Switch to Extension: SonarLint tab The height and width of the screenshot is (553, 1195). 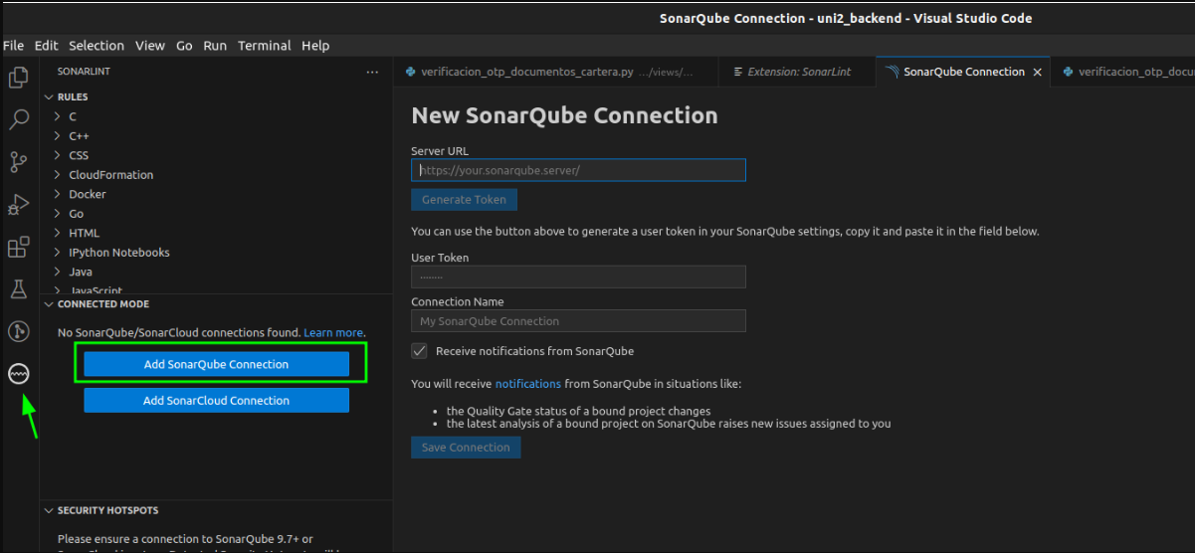click(798, 72)
